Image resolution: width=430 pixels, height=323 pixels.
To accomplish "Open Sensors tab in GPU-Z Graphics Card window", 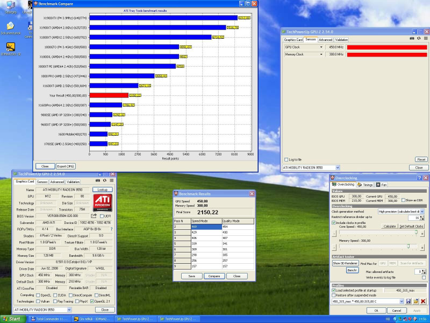I will 42,182.
